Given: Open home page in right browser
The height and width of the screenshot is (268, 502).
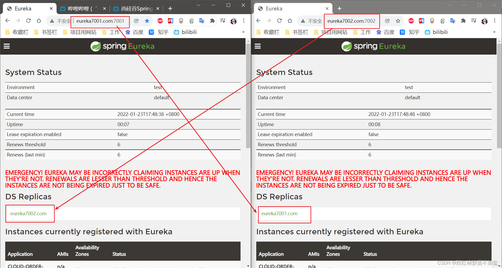Looking at the screenshot, I should pos(290,21).
